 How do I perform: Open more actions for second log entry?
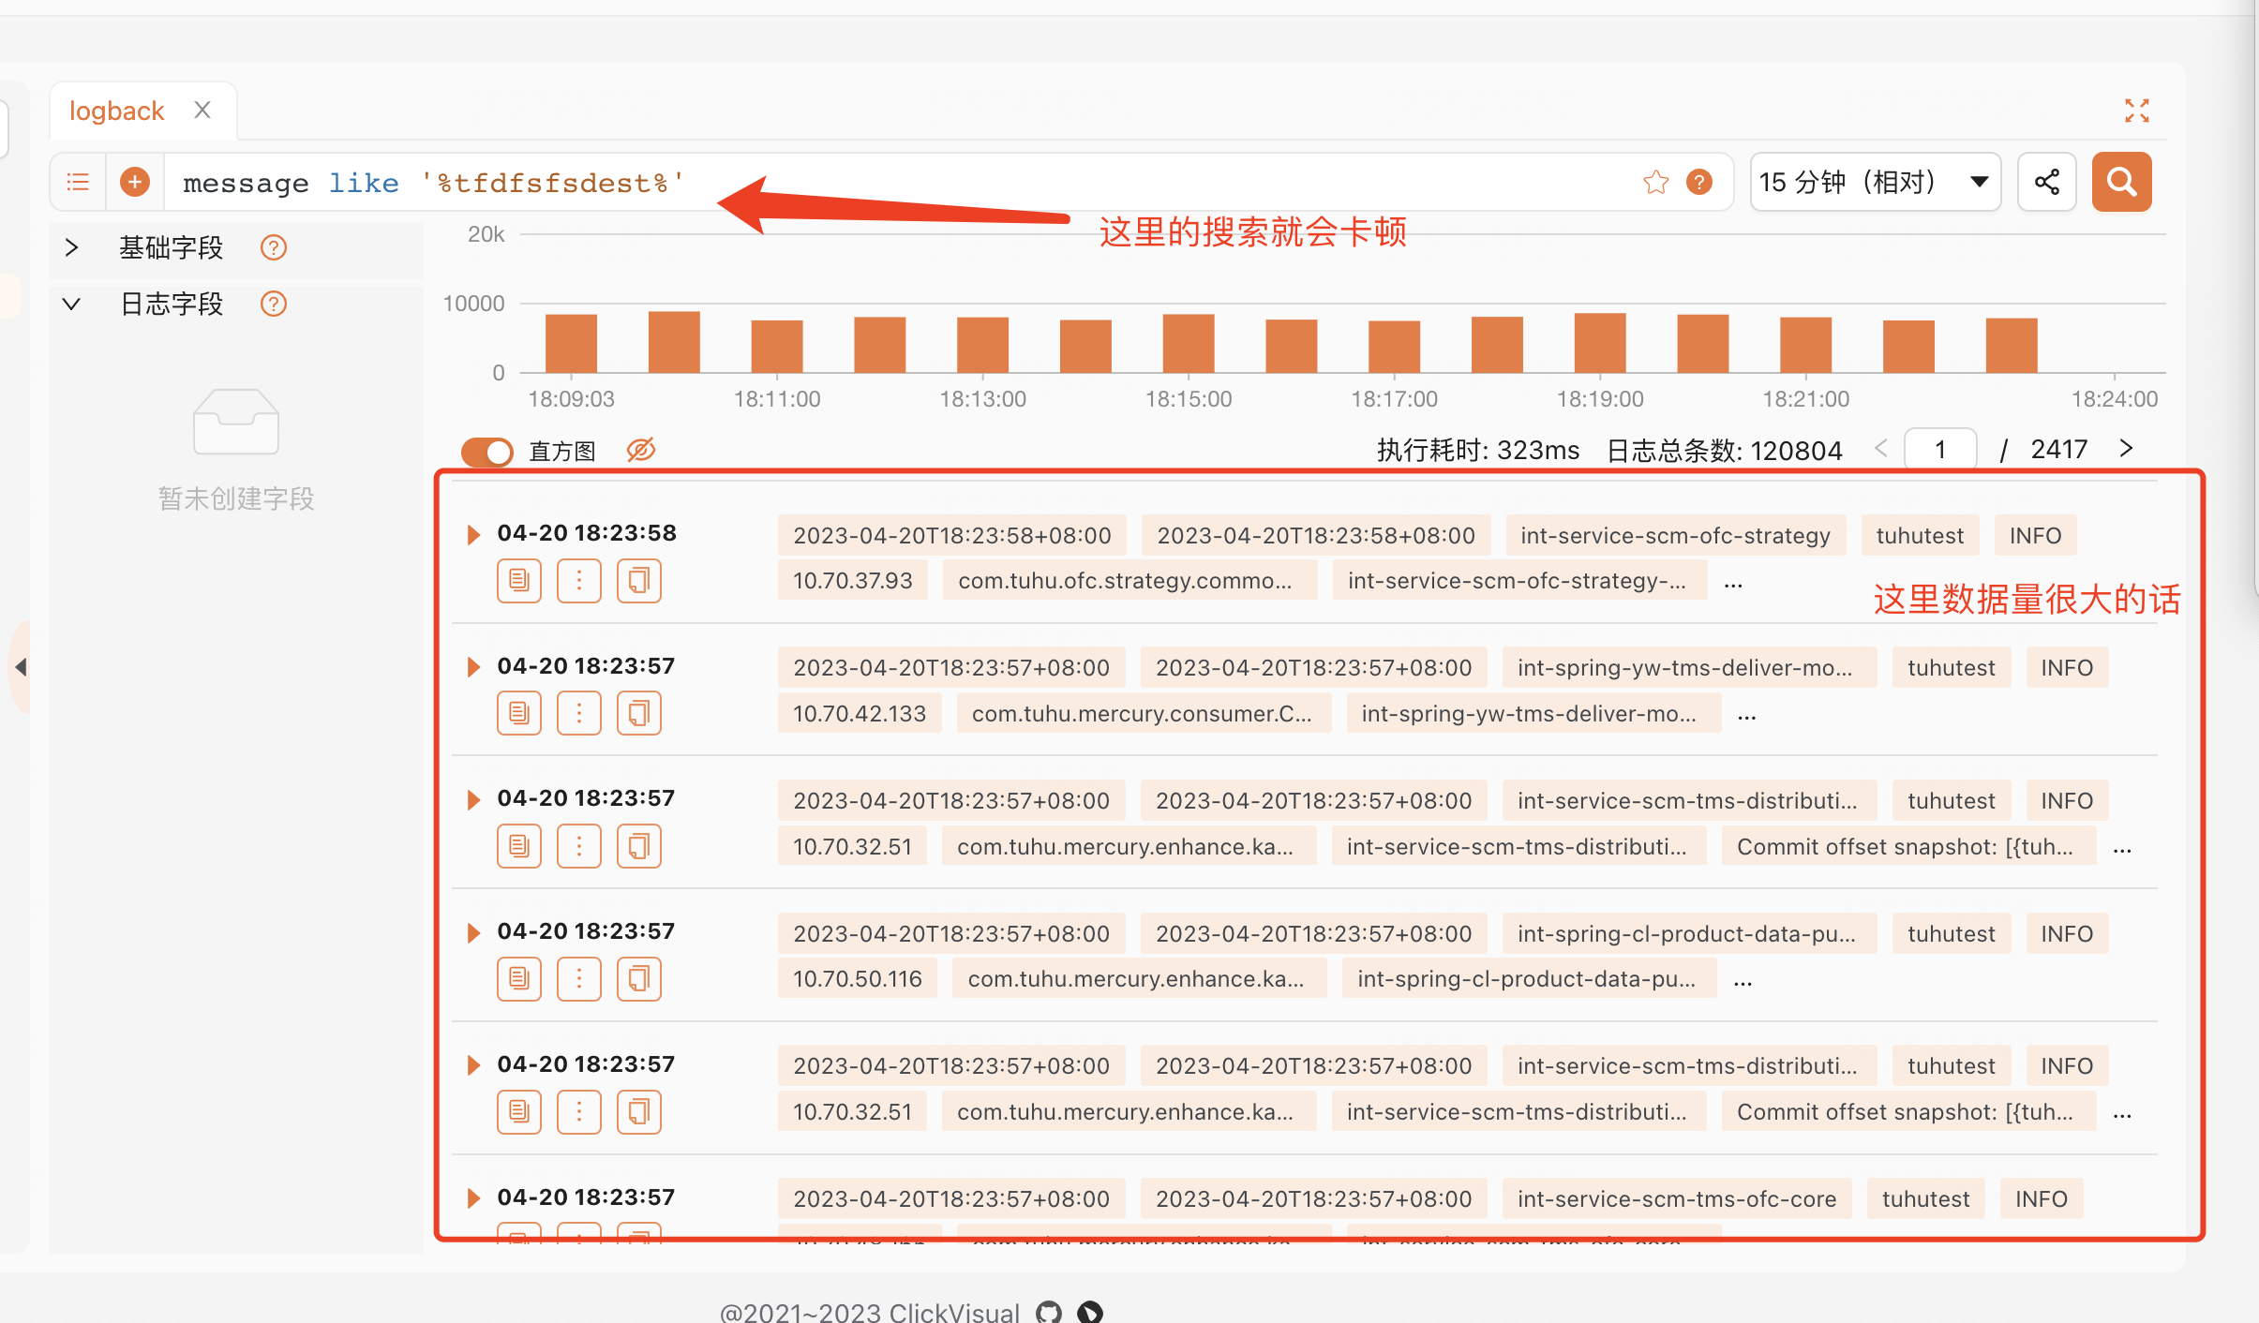click(578, 712)
